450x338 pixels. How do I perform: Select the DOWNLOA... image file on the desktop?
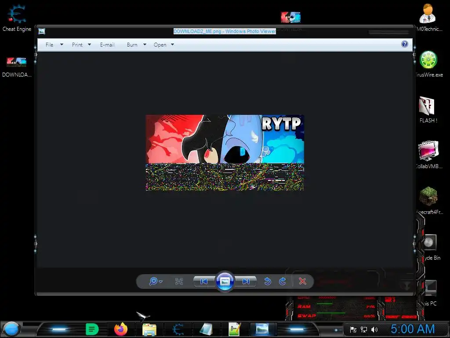coord(17,67)
